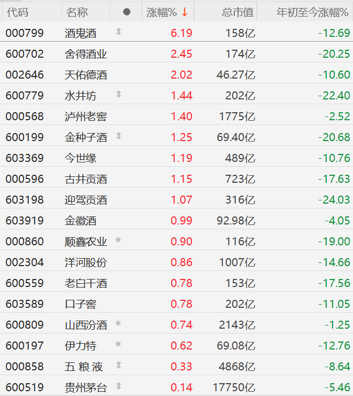The width and height of the screenshot is (353, 396).
Task: Select stock code 000858
Action: [25, 367]
